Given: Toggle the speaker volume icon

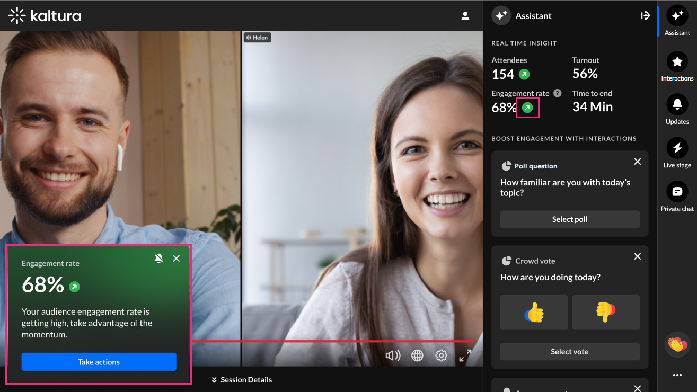Looking at the screenshot, I should pyautogui.click(x=393, y=355).
